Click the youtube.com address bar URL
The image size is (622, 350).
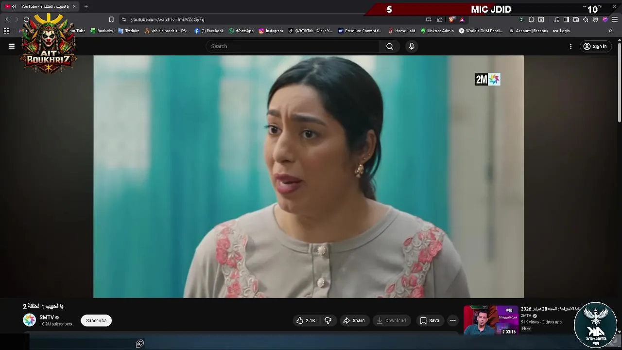(168, 19)
